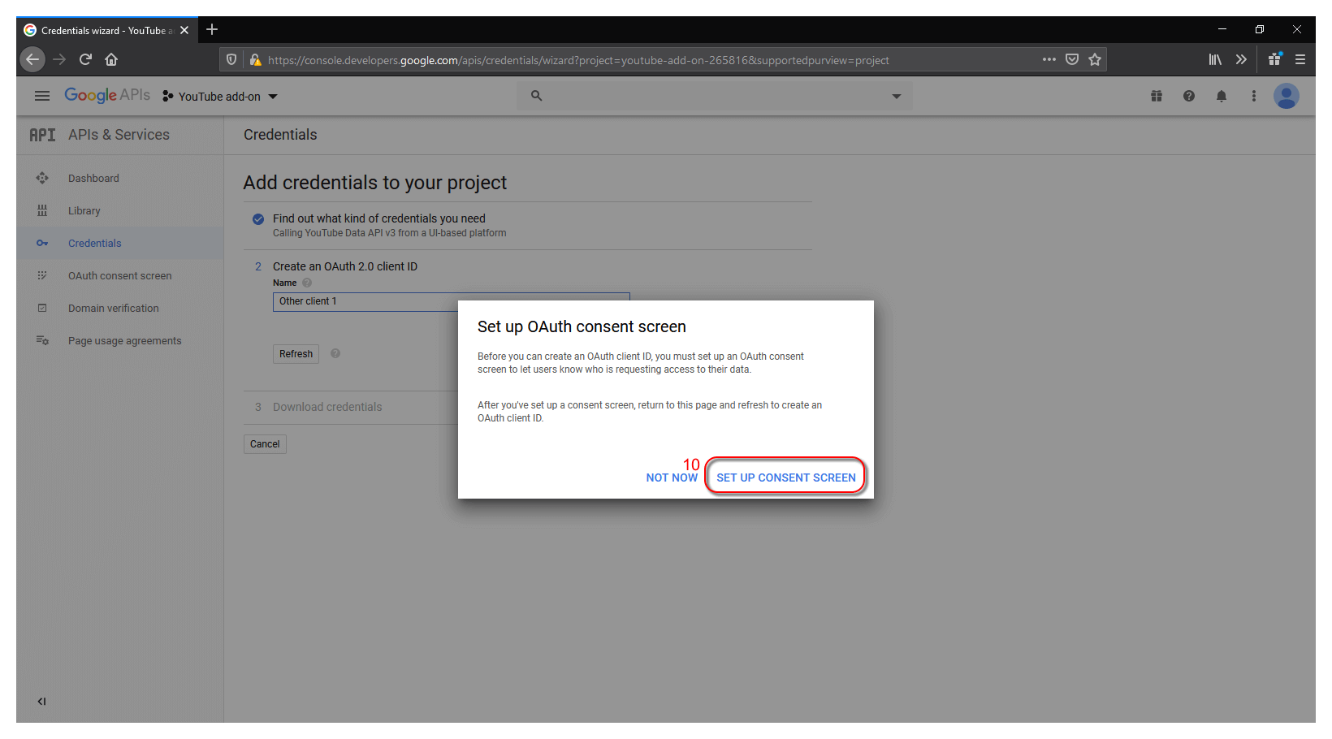Open the Google account avatar
Viewport: 1332px width, 739px height.
1287,96
